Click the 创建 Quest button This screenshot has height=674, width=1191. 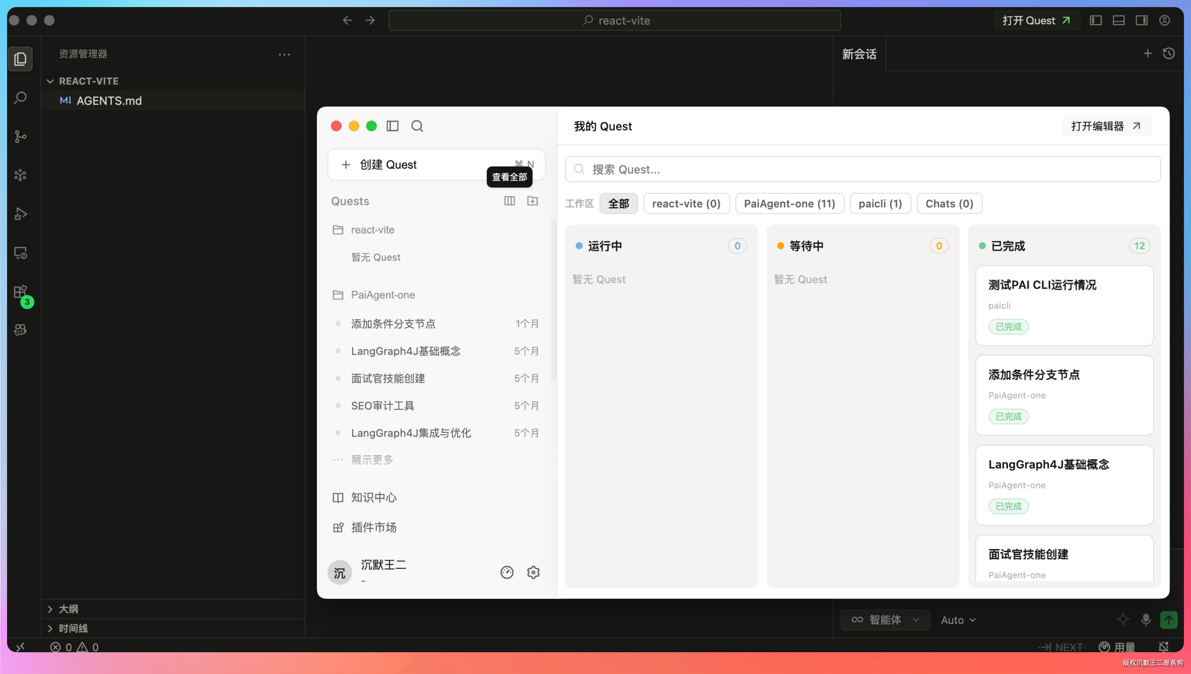(436, 164)
